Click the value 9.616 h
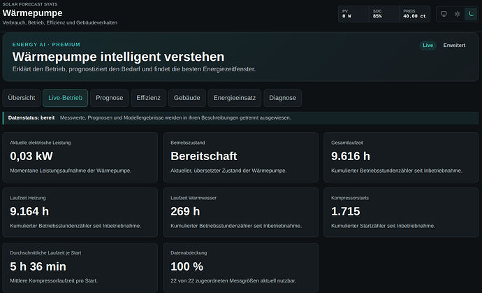 pos(351,156)
